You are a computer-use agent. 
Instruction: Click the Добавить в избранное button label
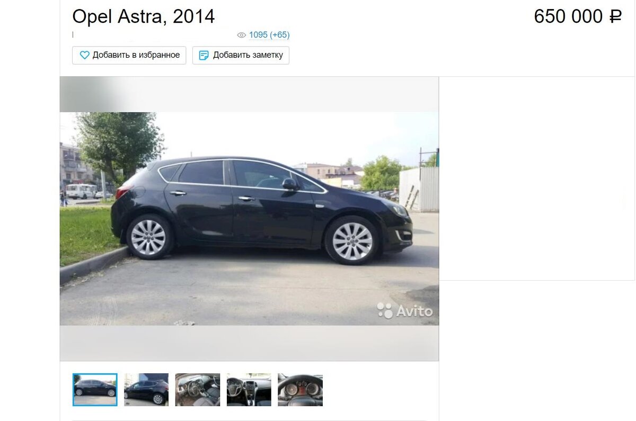pyautogui.click(x=136, y=55)
